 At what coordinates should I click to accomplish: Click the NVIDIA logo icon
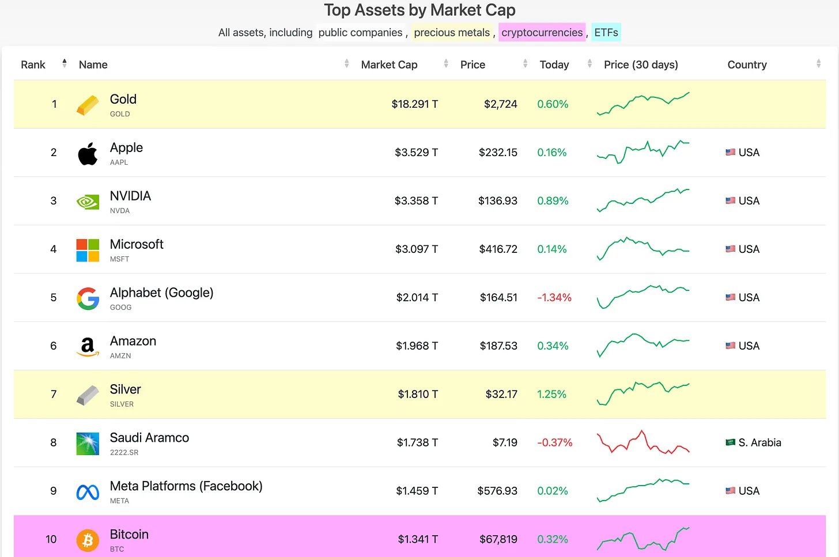[88, 202]
